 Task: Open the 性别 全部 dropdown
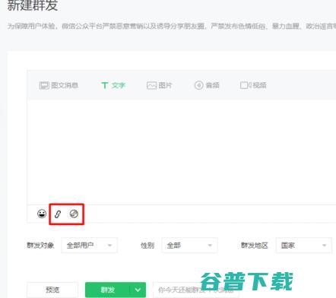(189, 246)
